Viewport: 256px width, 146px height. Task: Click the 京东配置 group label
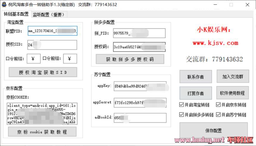(x=14, y=88)
